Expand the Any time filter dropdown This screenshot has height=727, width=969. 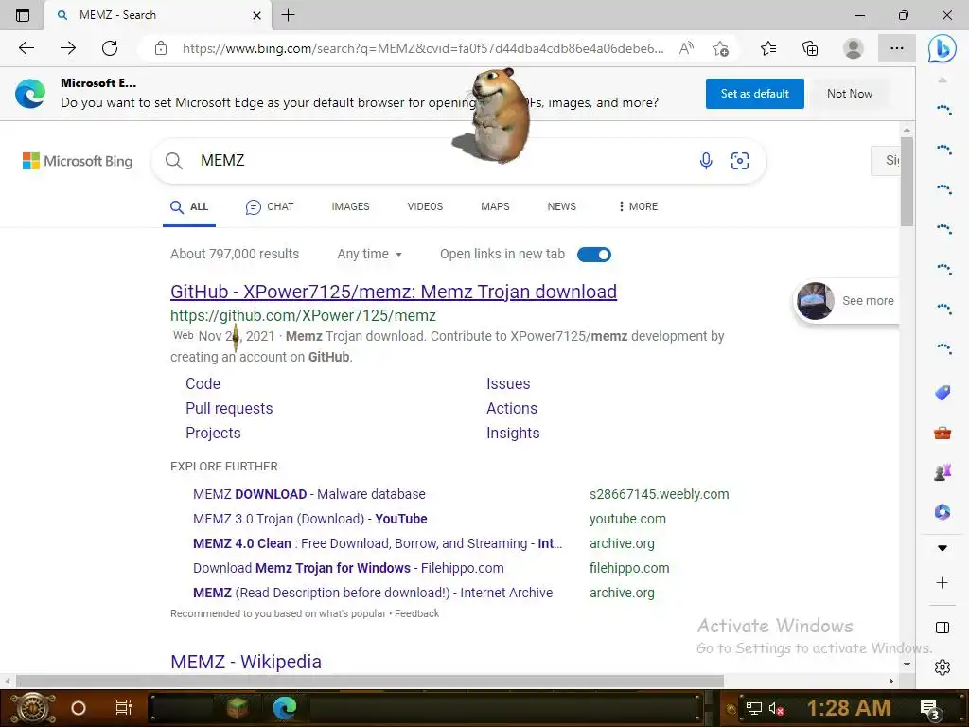click(370, 254)
